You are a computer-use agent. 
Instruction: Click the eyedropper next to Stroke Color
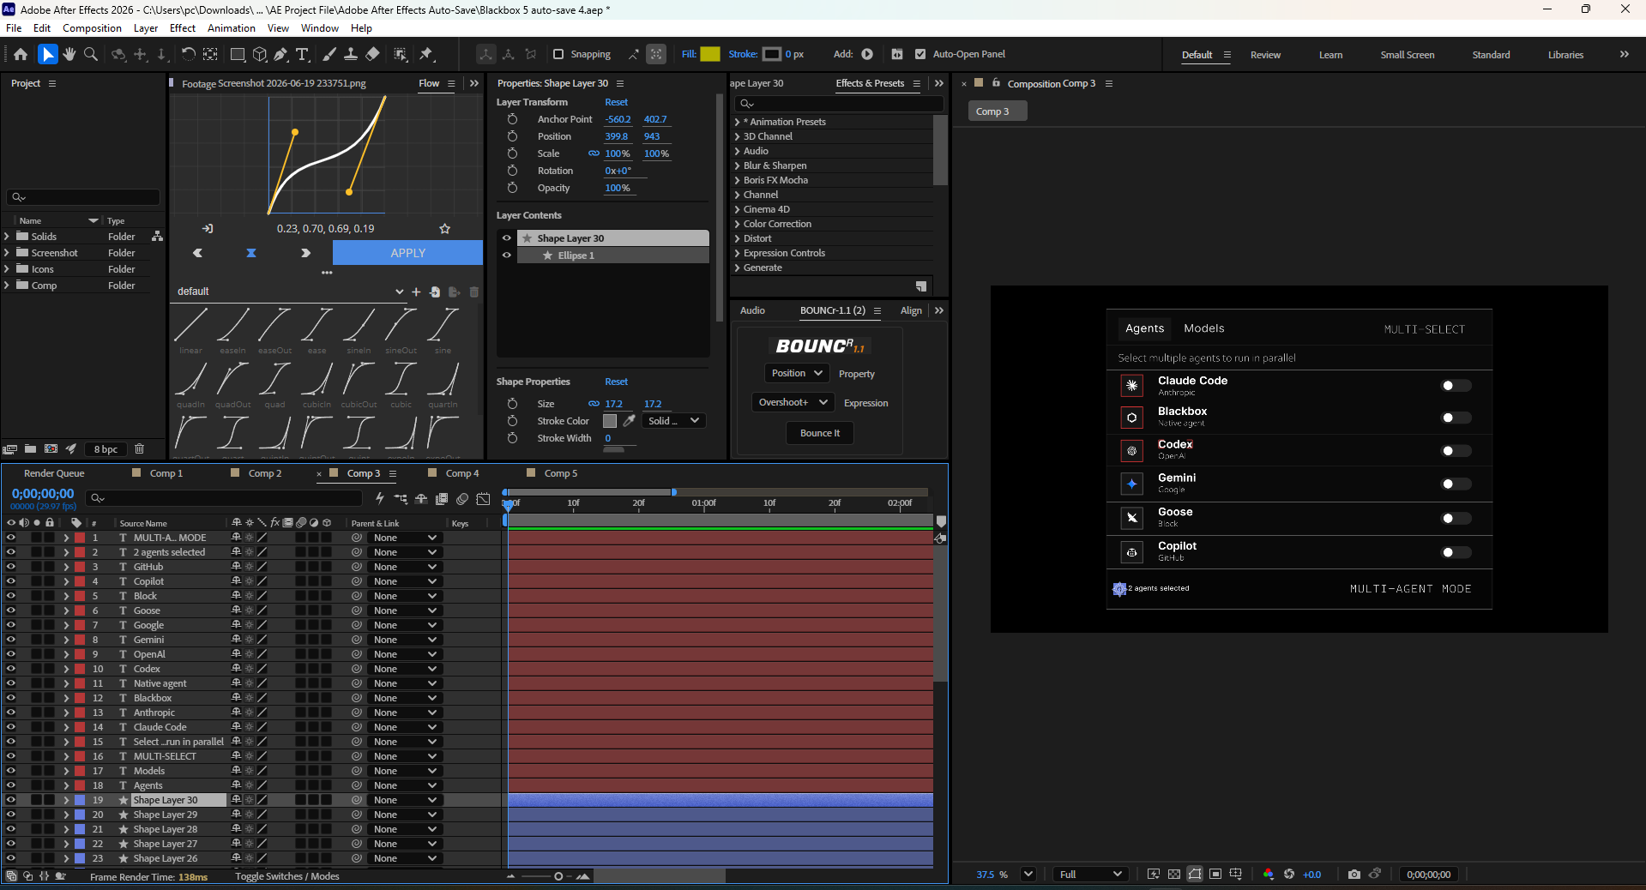tap(629, 421)
